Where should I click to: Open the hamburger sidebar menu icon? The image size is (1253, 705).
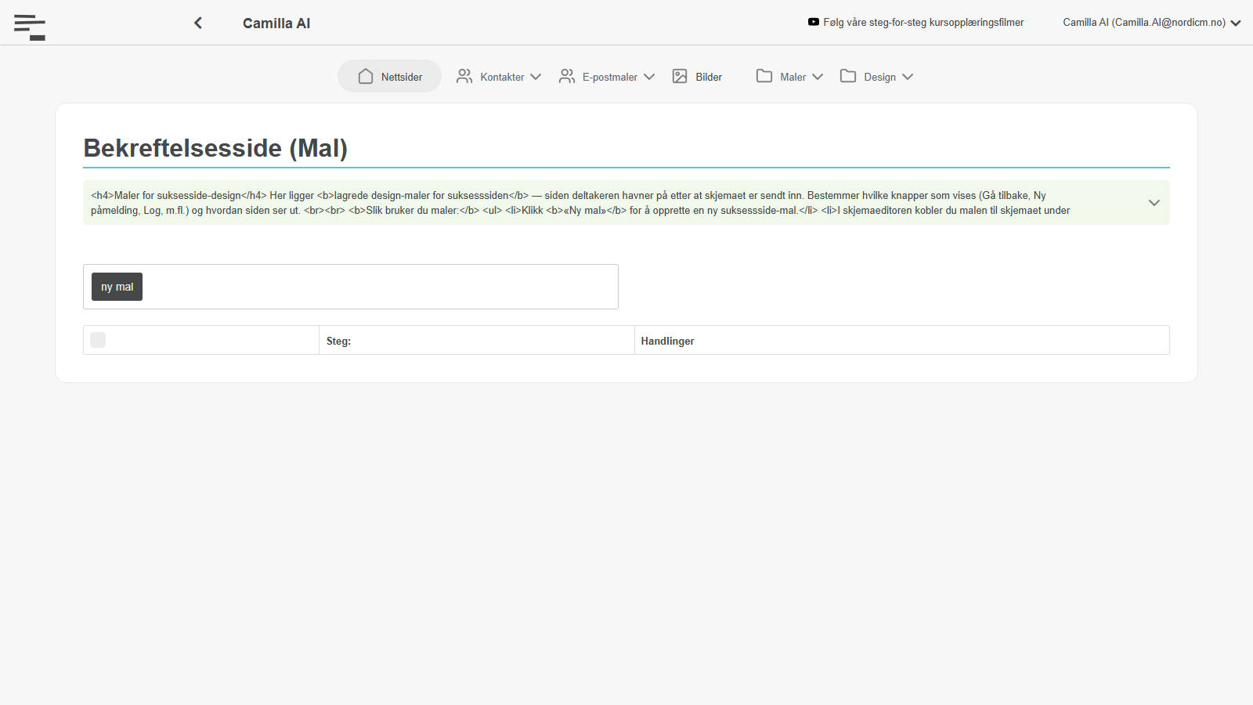[x=30, y=27]
